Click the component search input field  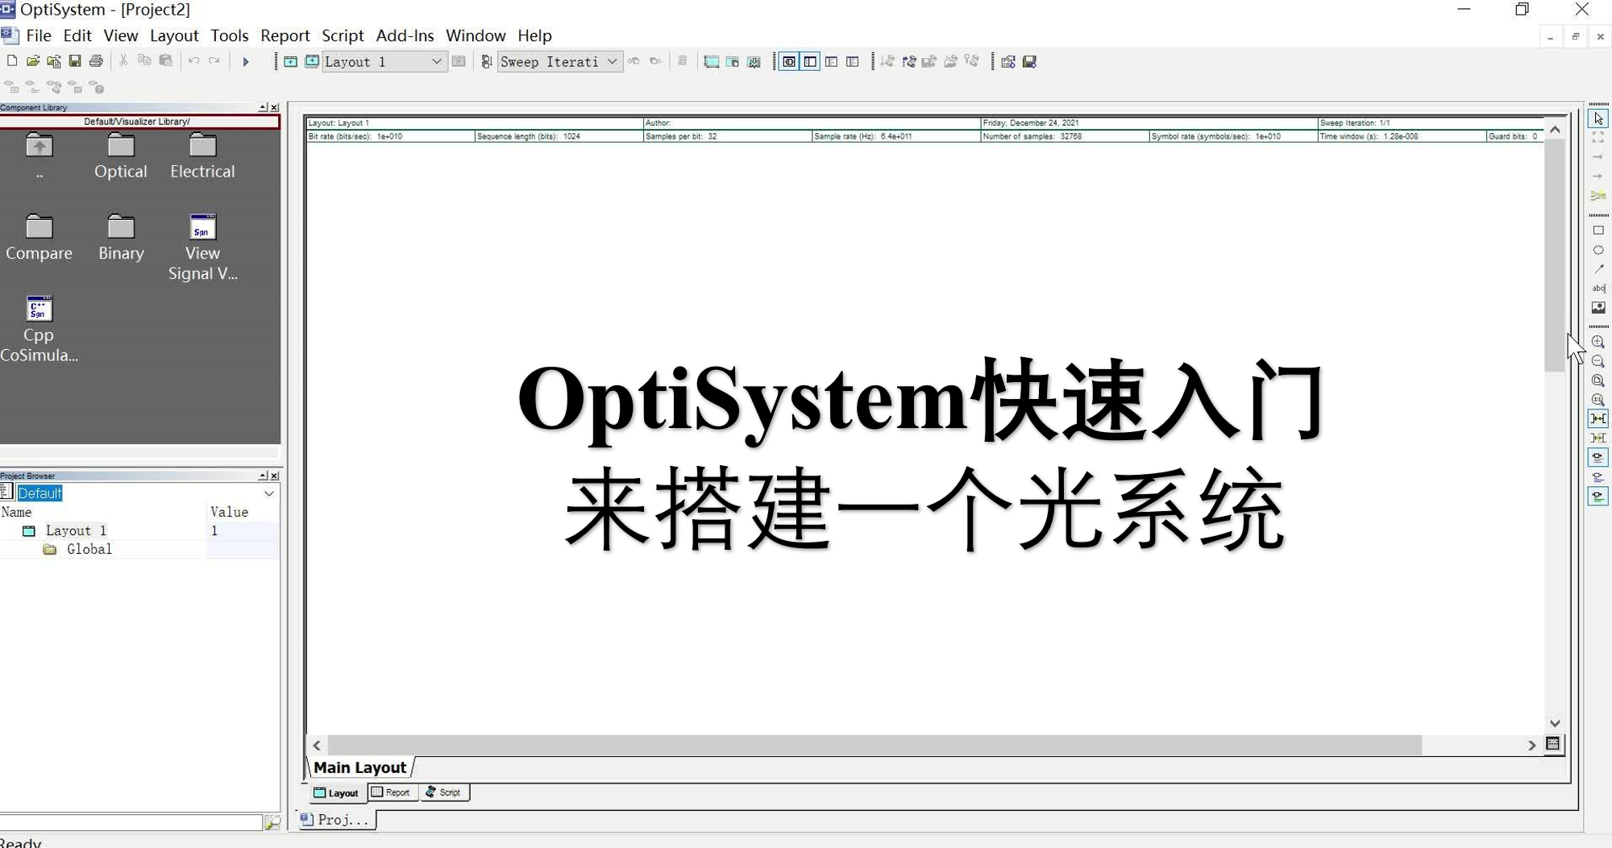tap(131, 822)
